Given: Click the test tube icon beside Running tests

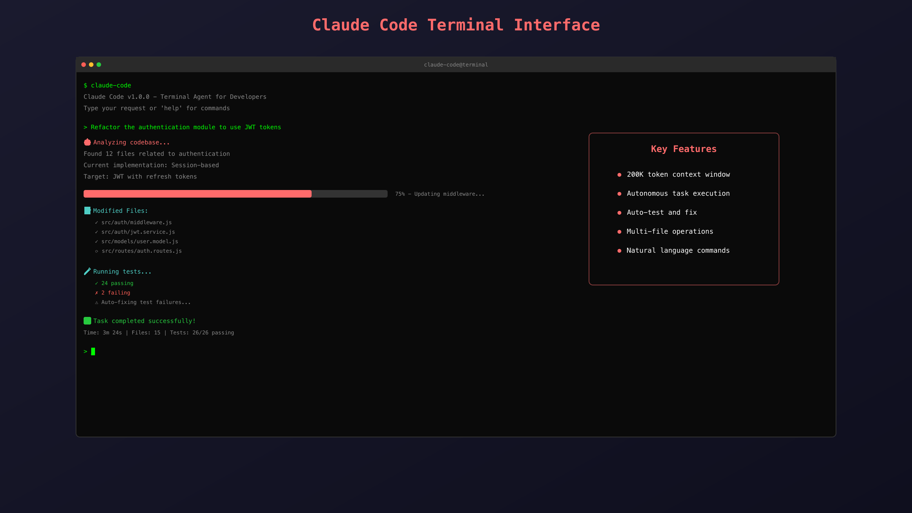Looking at the screenshot, I should (87, 271).
